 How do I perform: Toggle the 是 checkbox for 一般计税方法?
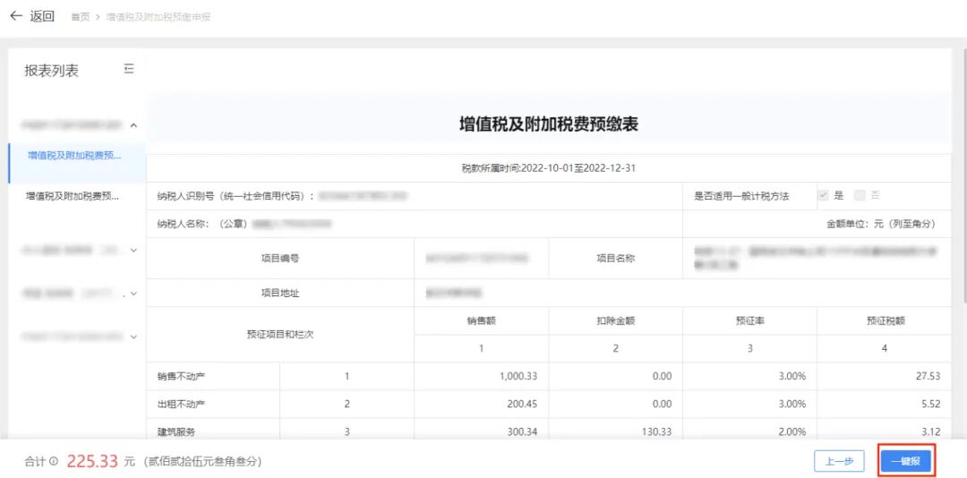823,195
